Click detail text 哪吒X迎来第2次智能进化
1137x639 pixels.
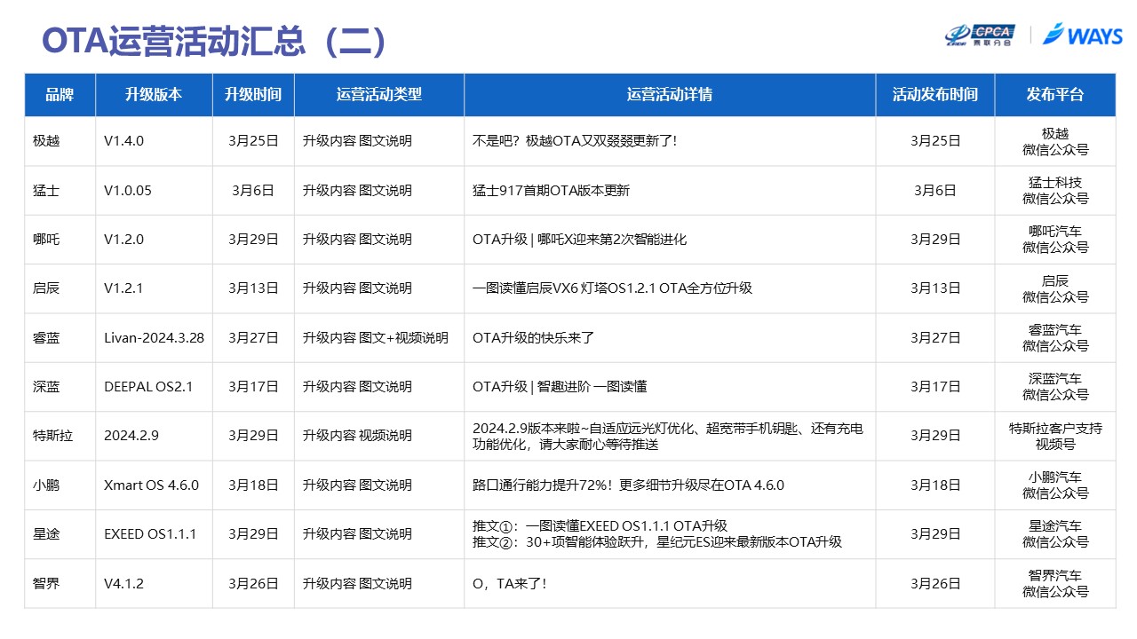click(x=612, y=240)
